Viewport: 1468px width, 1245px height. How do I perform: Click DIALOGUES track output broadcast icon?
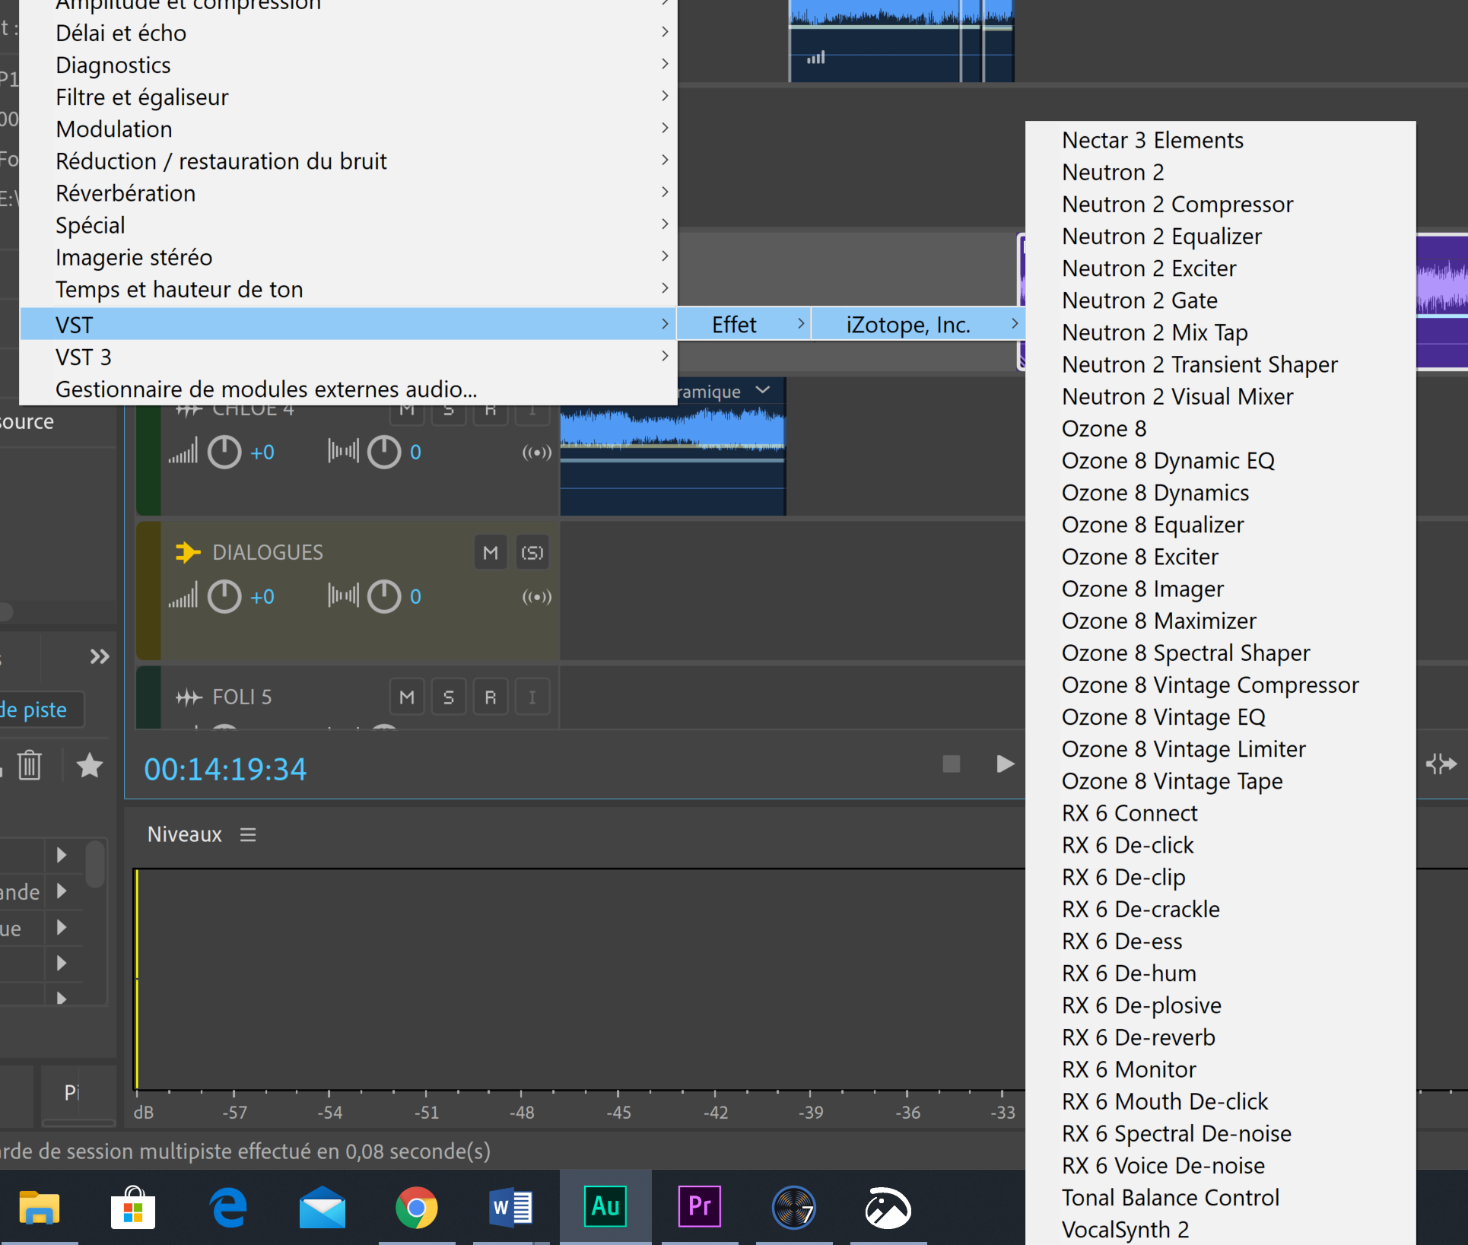point(536,597)
